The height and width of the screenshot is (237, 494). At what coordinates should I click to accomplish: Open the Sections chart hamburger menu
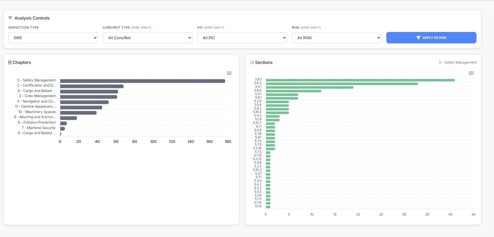pos(471,73)
